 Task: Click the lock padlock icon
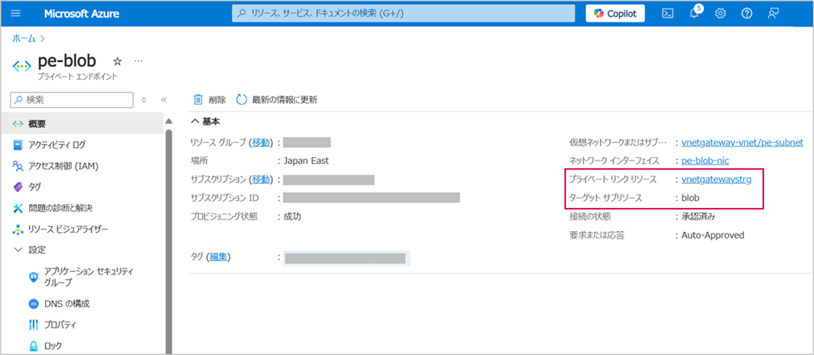point(33,346)
